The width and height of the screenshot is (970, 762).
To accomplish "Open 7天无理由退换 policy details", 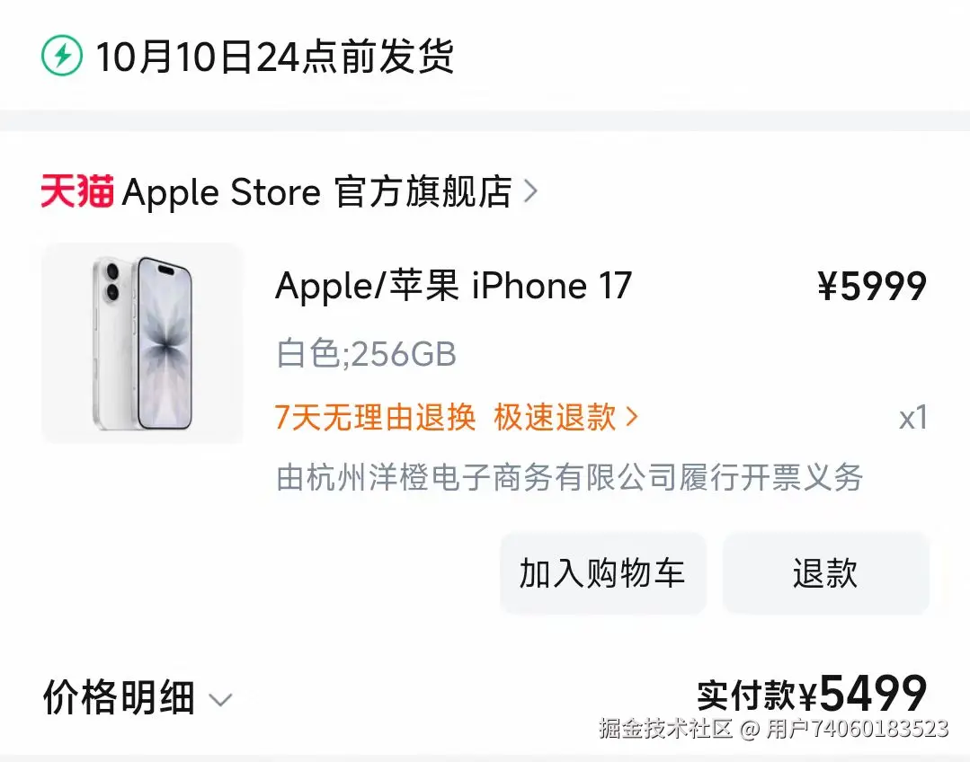I will point(375,417).
